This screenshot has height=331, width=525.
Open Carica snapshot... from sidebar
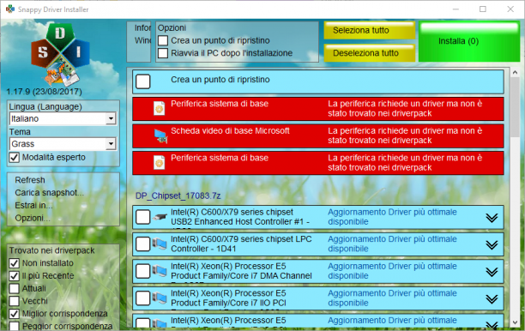(x=49, y=193)
